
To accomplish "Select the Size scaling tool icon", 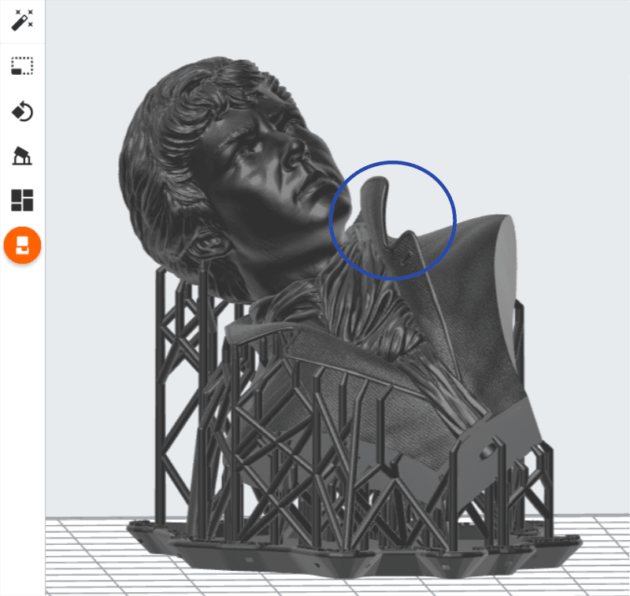I will [22, 66].
